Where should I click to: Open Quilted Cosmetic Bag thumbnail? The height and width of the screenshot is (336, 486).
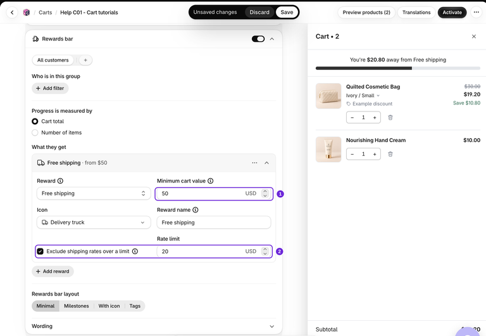click(x=328, y=96)
